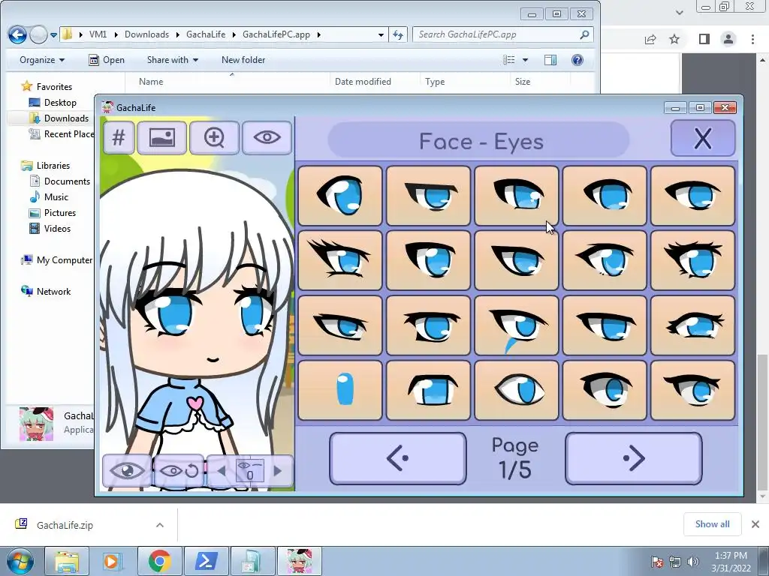This screenshot has height=576, width=769.
Task: Increase eye value with right arrow
Action: click(278, 471)
